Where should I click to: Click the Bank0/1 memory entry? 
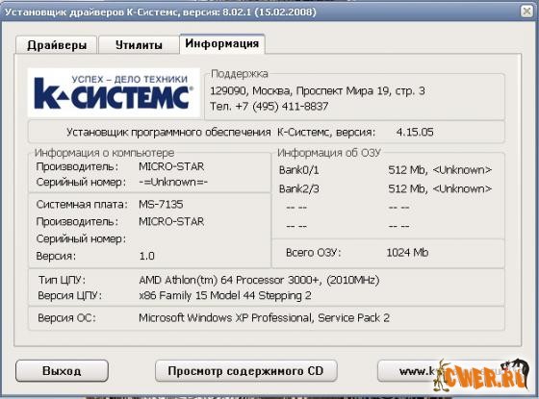(299, 170)
